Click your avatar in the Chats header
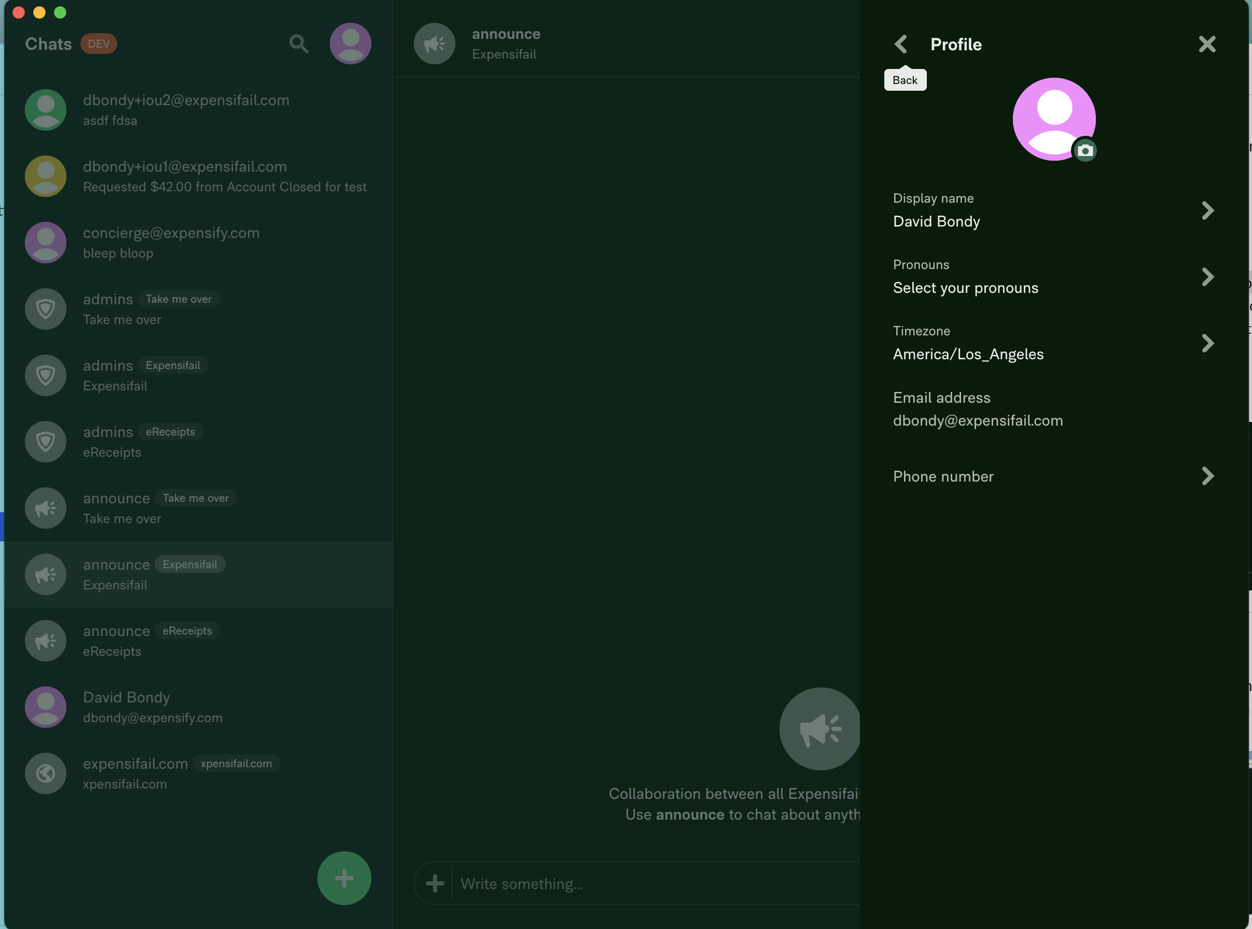 point(350,44)
